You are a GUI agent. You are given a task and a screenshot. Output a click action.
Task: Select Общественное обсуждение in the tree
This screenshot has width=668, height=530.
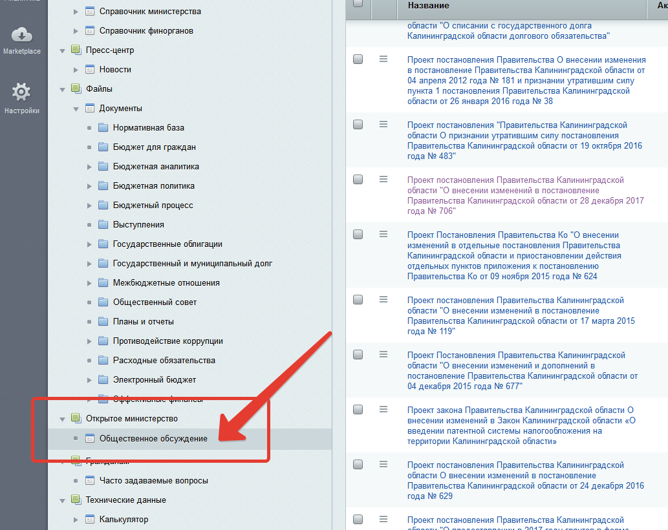coord(153,438)
